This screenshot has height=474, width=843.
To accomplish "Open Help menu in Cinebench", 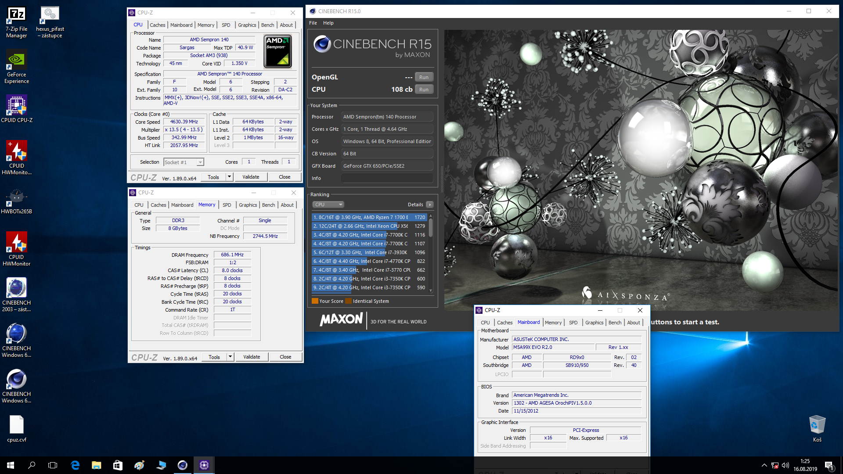I will pos(328,23).
